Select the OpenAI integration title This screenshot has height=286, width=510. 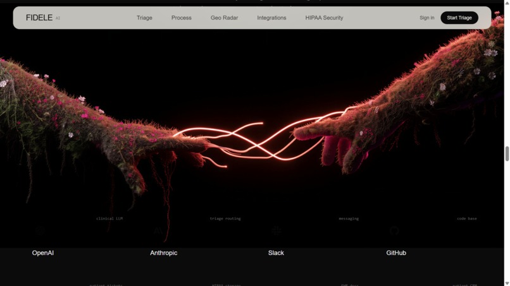click(x=43, y=253)
